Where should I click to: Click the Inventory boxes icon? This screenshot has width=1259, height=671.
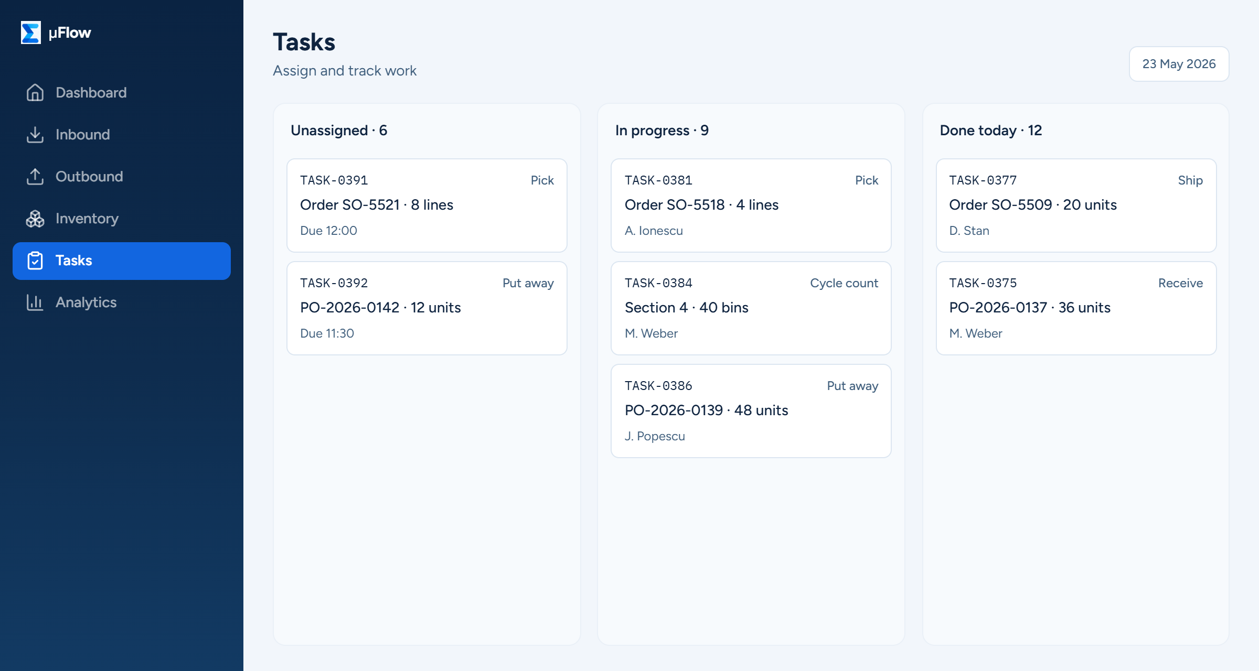(35, 219)
